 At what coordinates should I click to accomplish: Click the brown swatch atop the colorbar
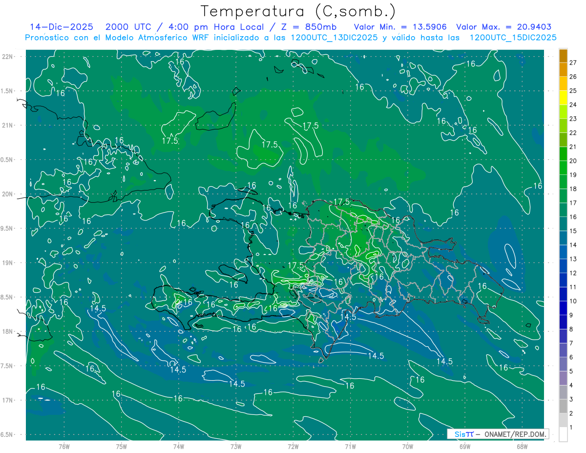(x=563, y=55)
